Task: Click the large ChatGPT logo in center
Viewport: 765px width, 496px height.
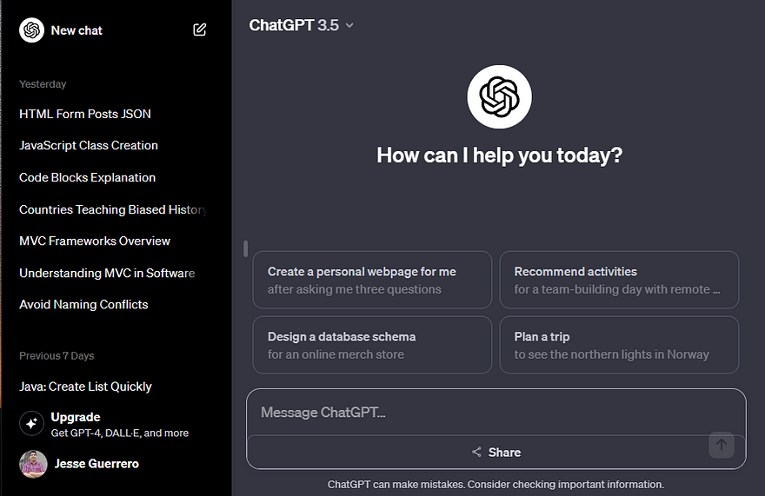Action: [500, 97]
